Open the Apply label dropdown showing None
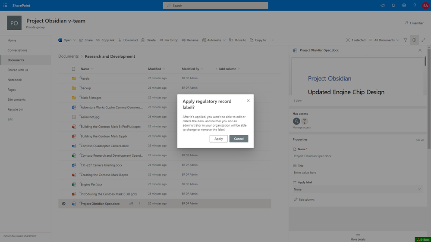This screenshot has height=242, width=431. click(357, 189)
